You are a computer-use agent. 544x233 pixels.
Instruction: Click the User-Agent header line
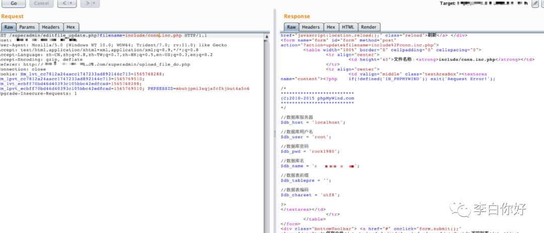tap(113, 45)
